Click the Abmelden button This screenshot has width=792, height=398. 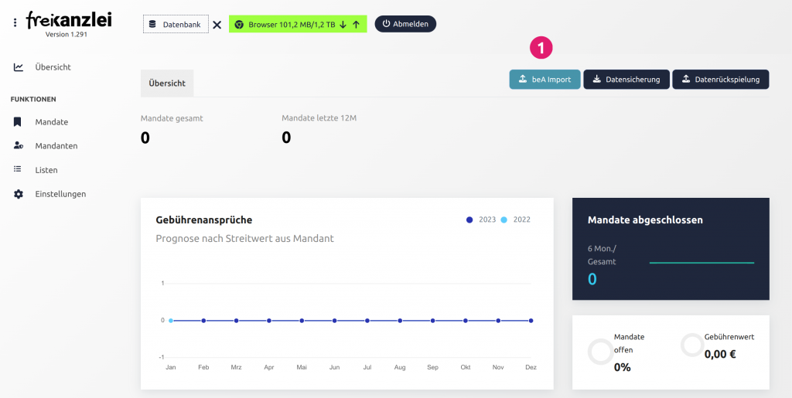coord(405,24)
